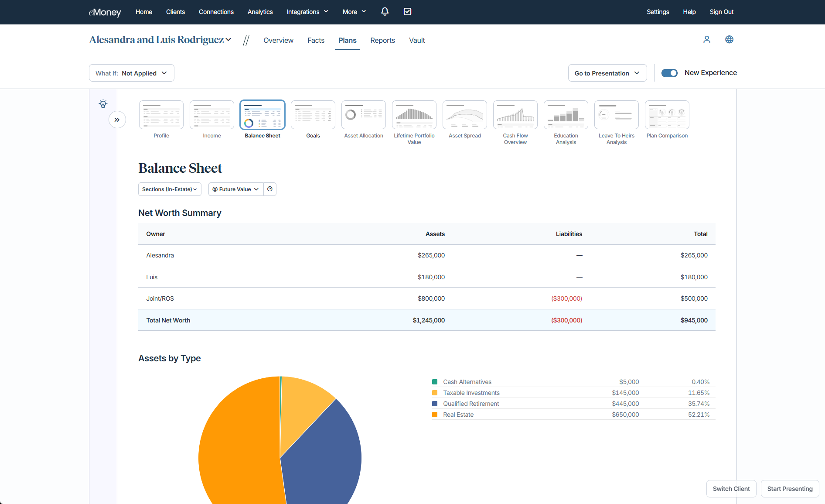Image resolution: width=825 pixels, height=504 pixels.
Task: Click the Future Value help icon
Action: point(270,189)
